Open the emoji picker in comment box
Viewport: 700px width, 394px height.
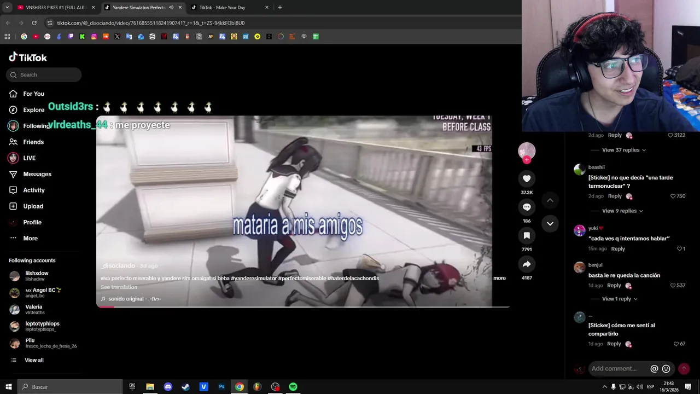click(666, 369)
